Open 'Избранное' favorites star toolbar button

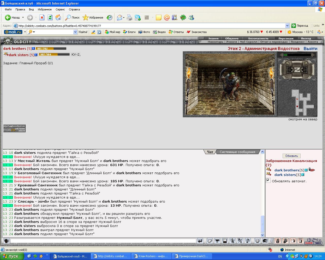(93, 18)
